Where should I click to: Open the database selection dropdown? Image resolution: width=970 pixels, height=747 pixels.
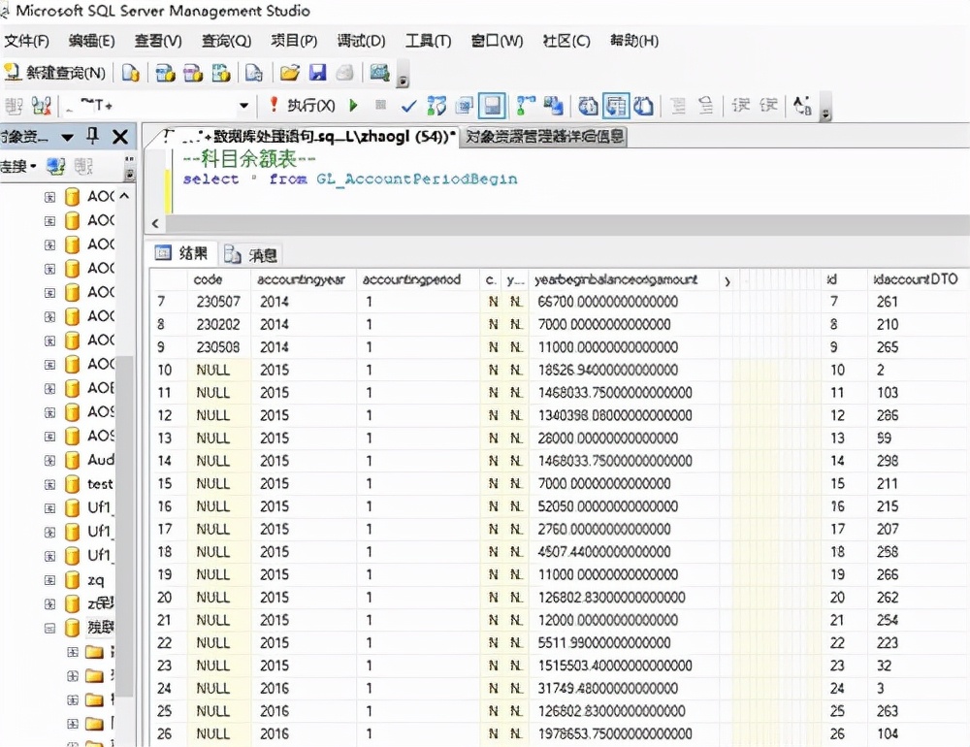tap(242, 104)
